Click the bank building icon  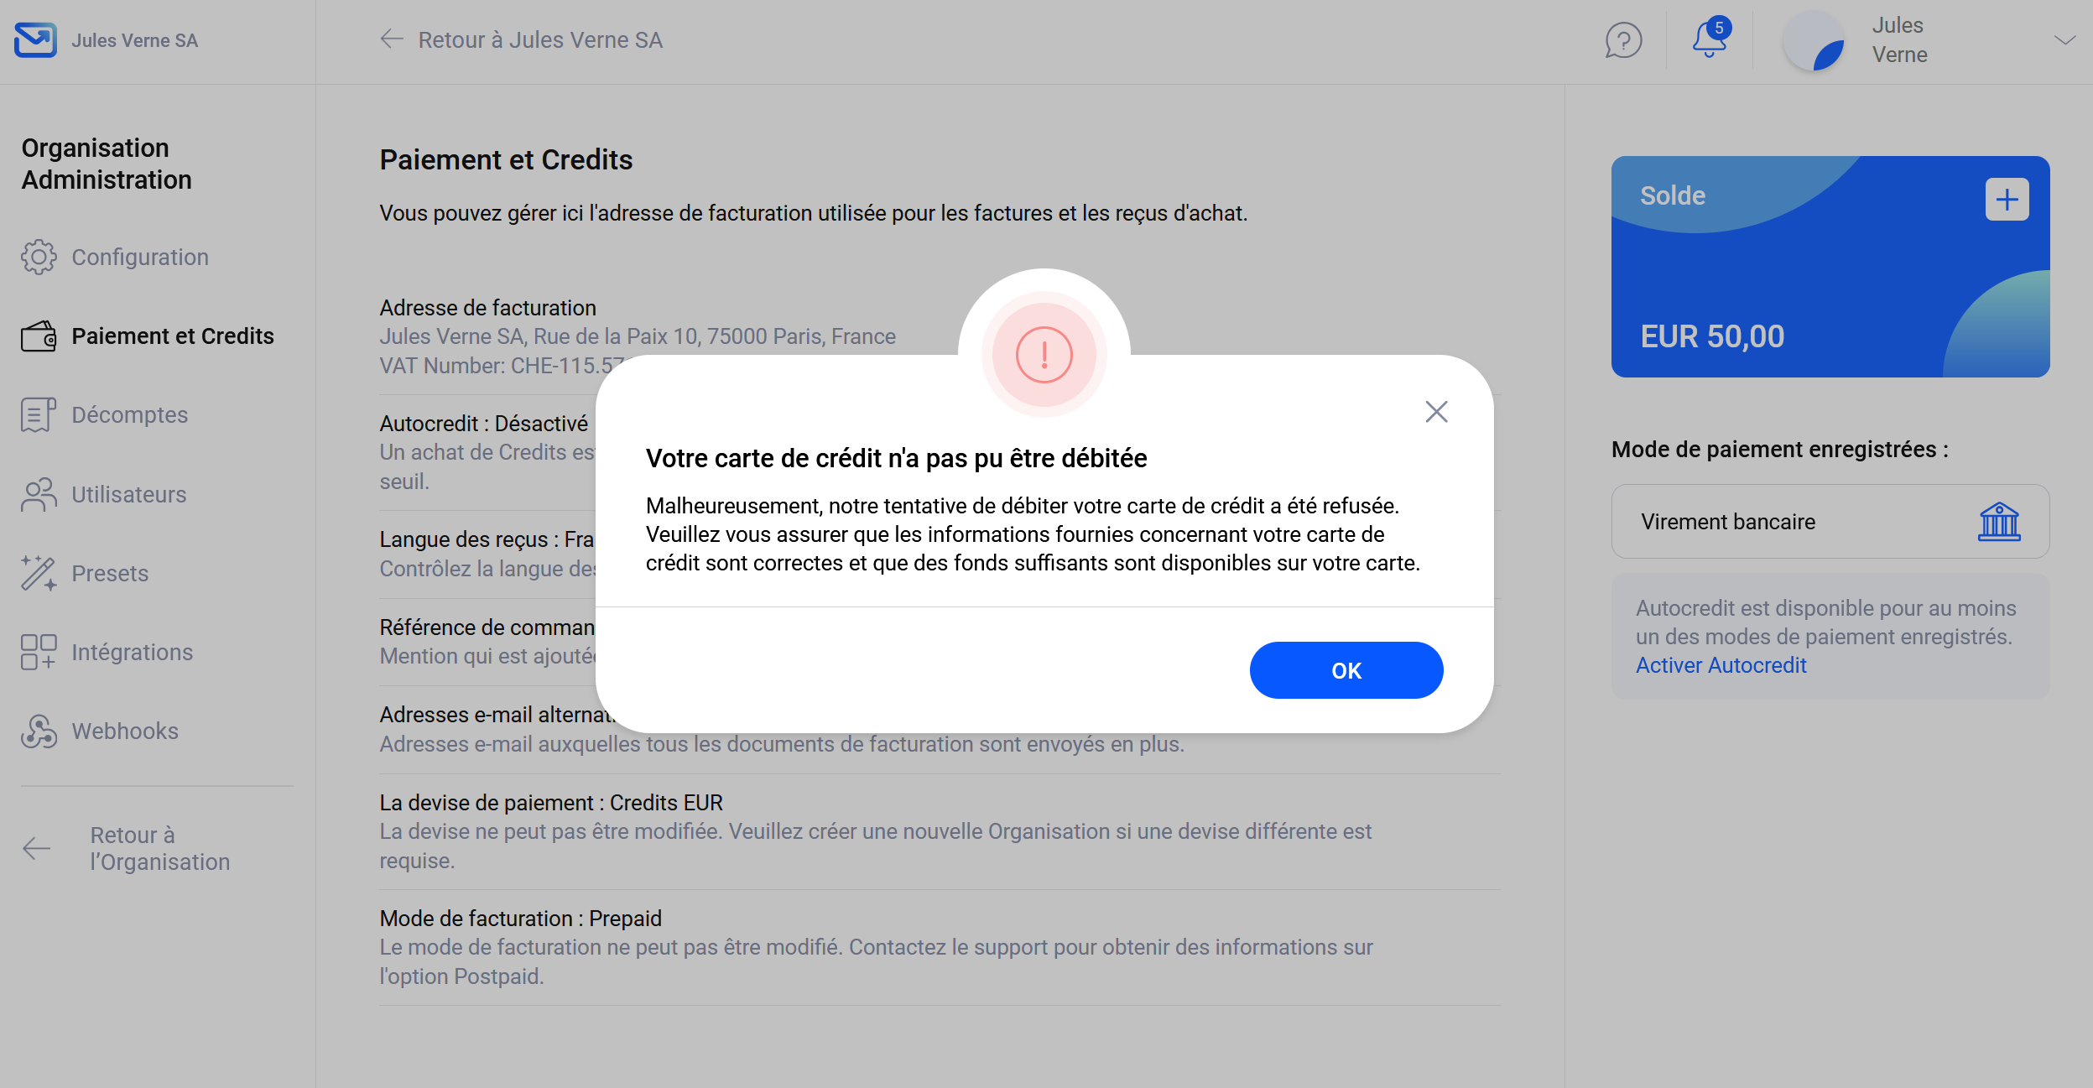pos(1999,522)
